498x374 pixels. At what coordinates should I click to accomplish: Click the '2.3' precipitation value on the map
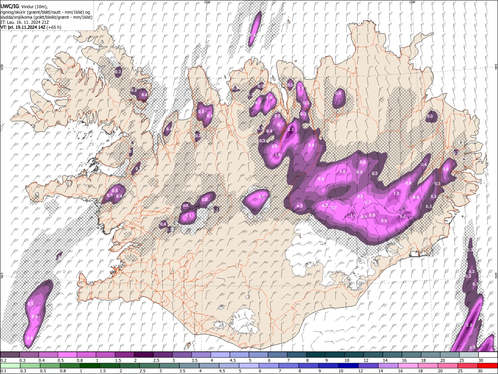click(290, 130)
